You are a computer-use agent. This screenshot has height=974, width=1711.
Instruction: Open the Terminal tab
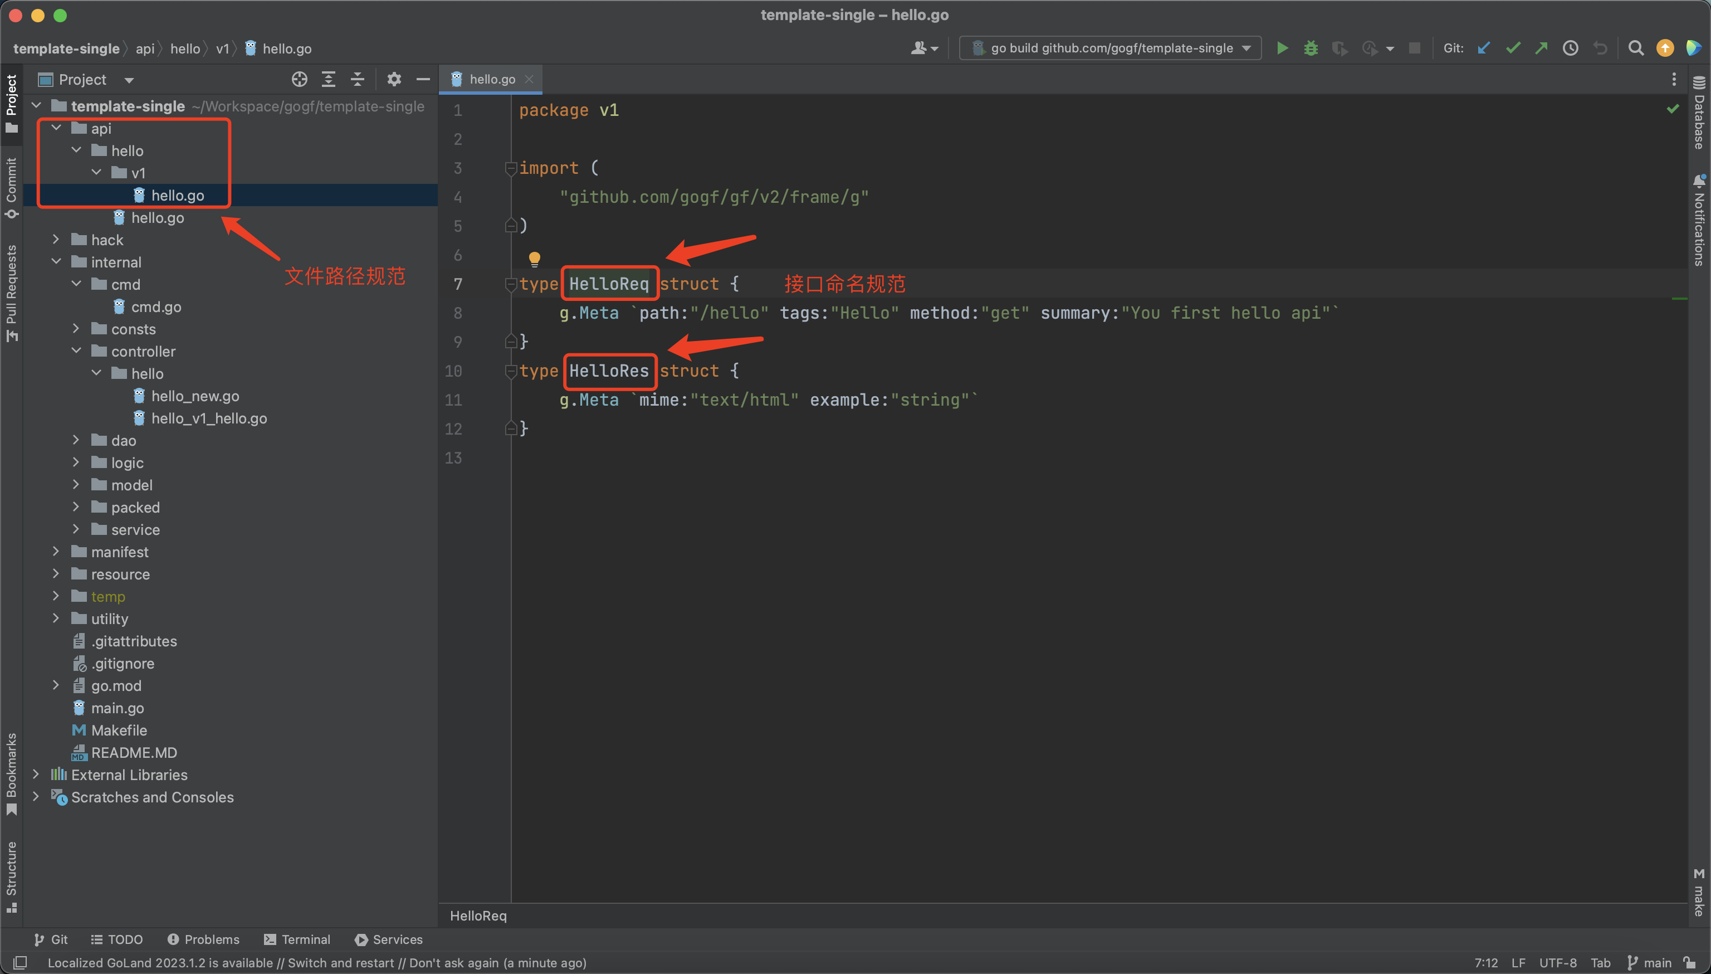click(x=297, y=939)
